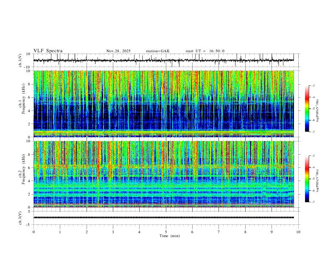The width and height of the screenshot is (336, 260).
Task: Click the '2' kHz tick of ch.2 frequency axis
Action: pyautogui.click(x=30, y=194)
